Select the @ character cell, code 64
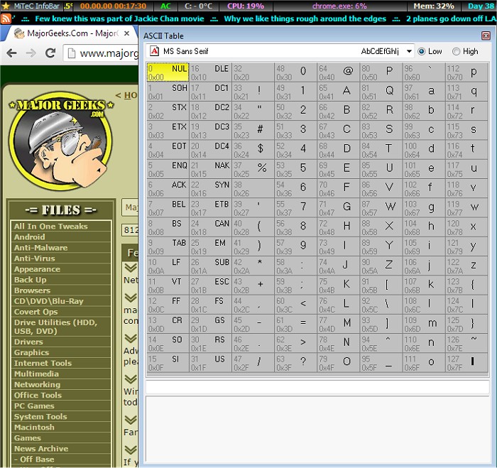 point(338,72)
